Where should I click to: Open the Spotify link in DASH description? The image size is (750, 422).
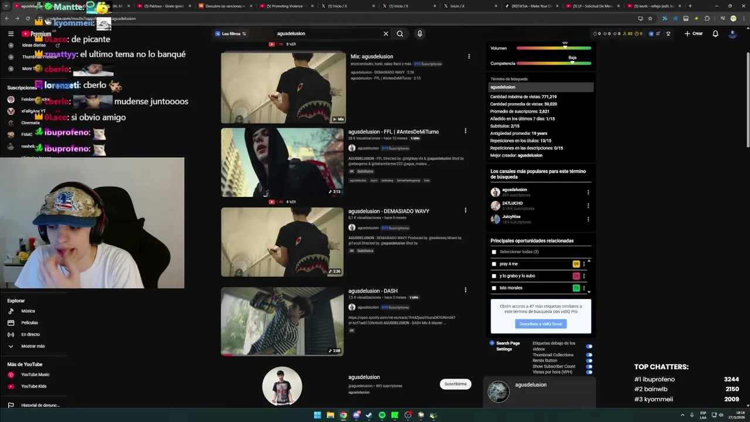401,320
